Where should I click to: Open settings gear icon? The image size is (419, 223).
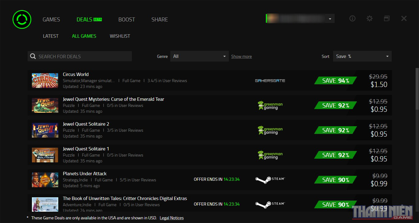tap(370, 18)
